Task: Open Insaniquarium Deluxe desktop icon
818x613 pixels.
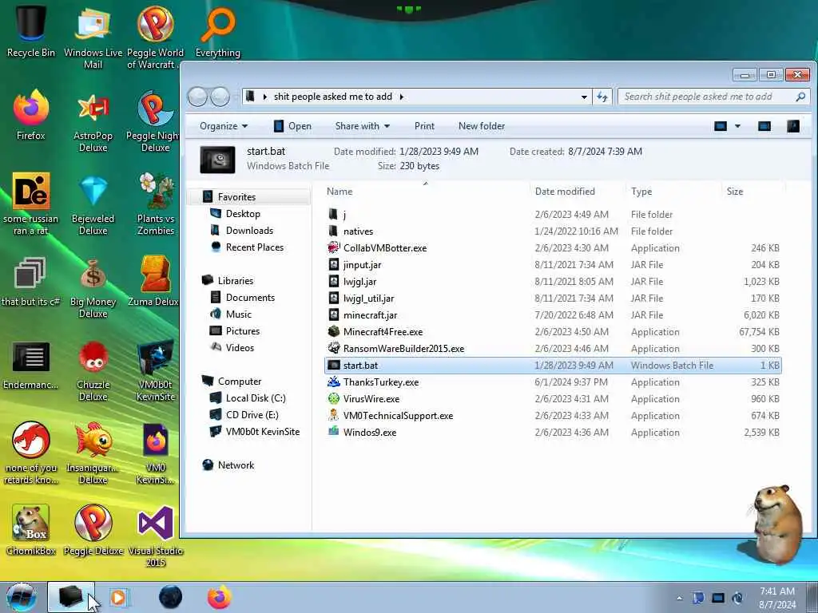Action: coord(93,453)
